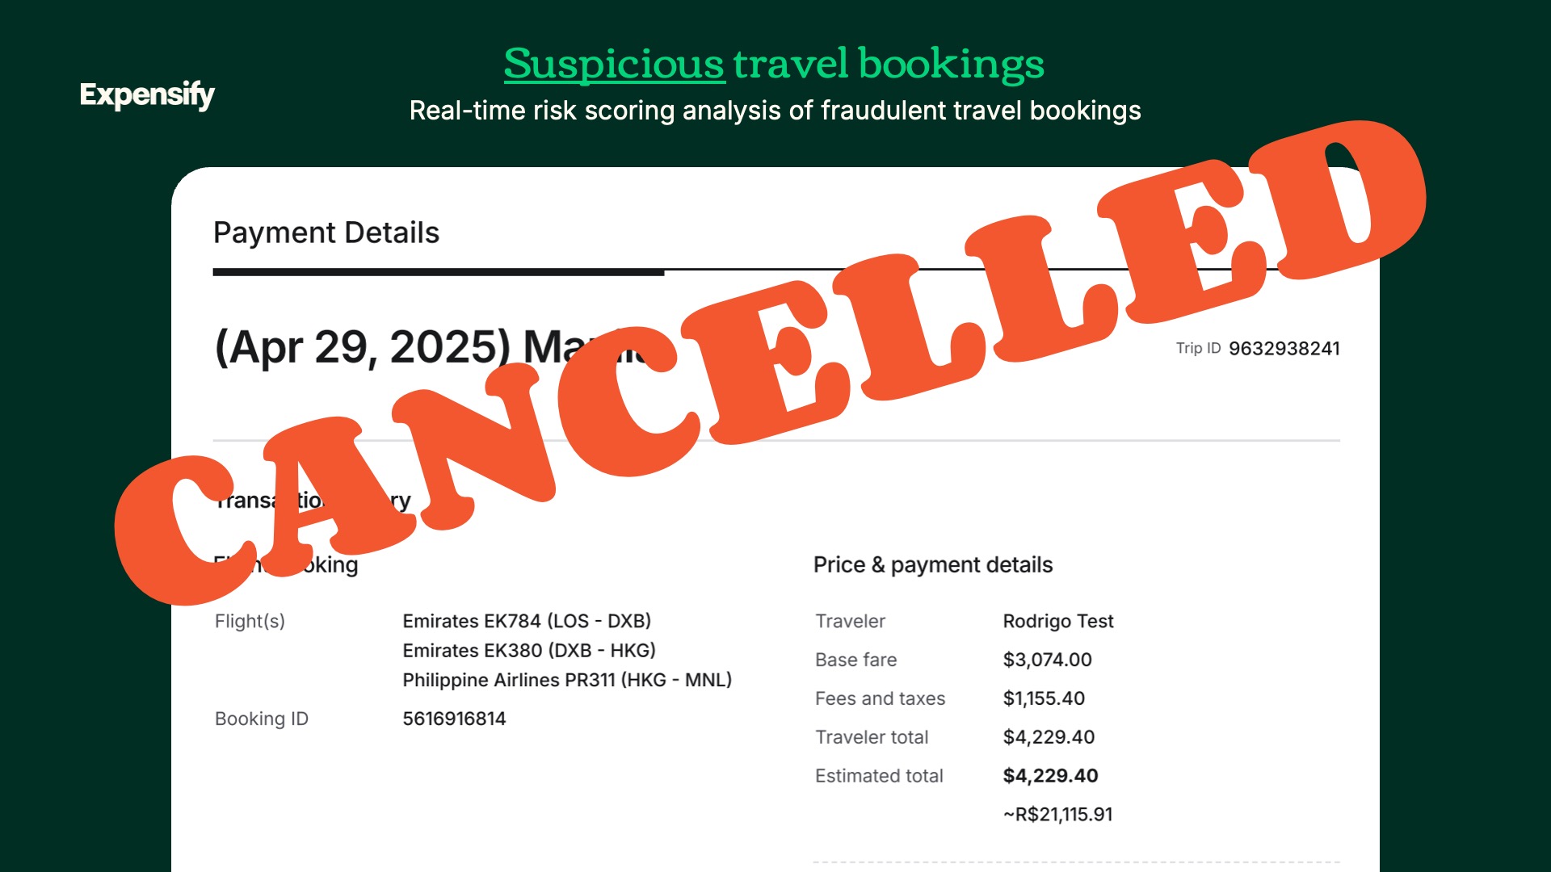
Task: Click the bold Estimated total amount
Action: coord(1050,776)
